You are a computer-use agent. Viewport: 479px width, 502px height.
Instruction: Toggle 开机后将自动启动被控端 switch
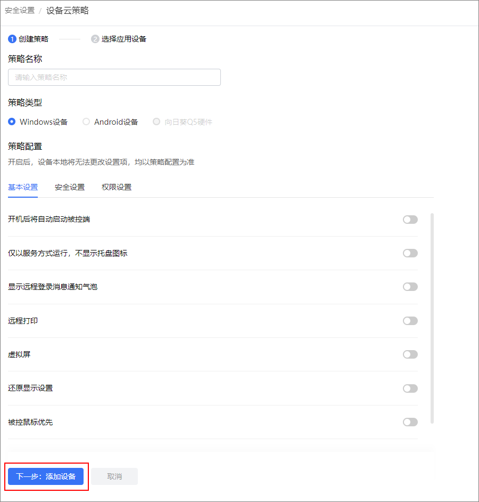[410, 220]
